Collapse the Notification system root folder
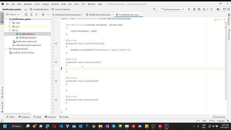 click(x=6, y=19)
